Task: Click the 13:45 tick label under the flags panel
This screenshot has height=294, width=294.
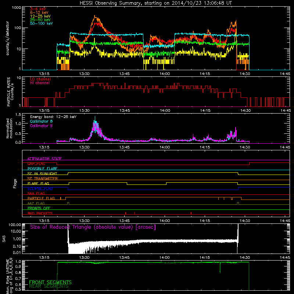Action: pos(125,221)
